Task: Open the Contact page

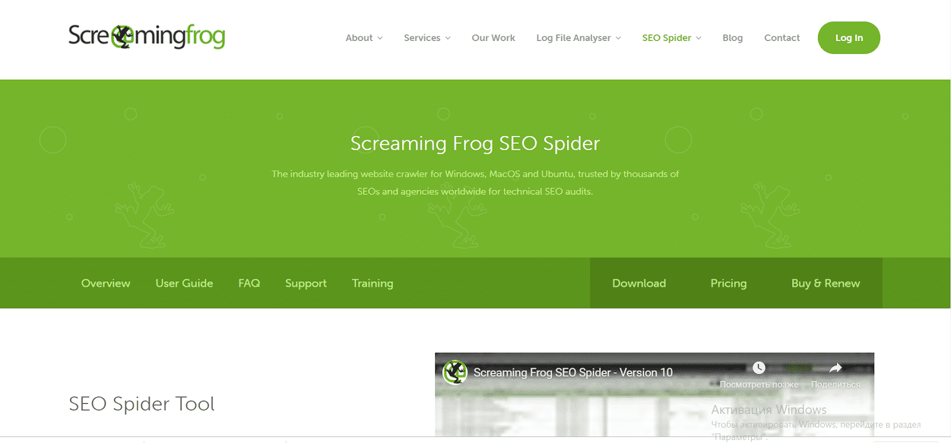Action: click(x=782, y=38)
